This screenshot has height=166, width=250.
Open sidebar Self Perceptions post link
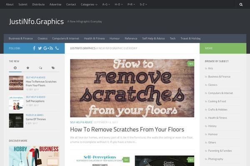[35, 101]
